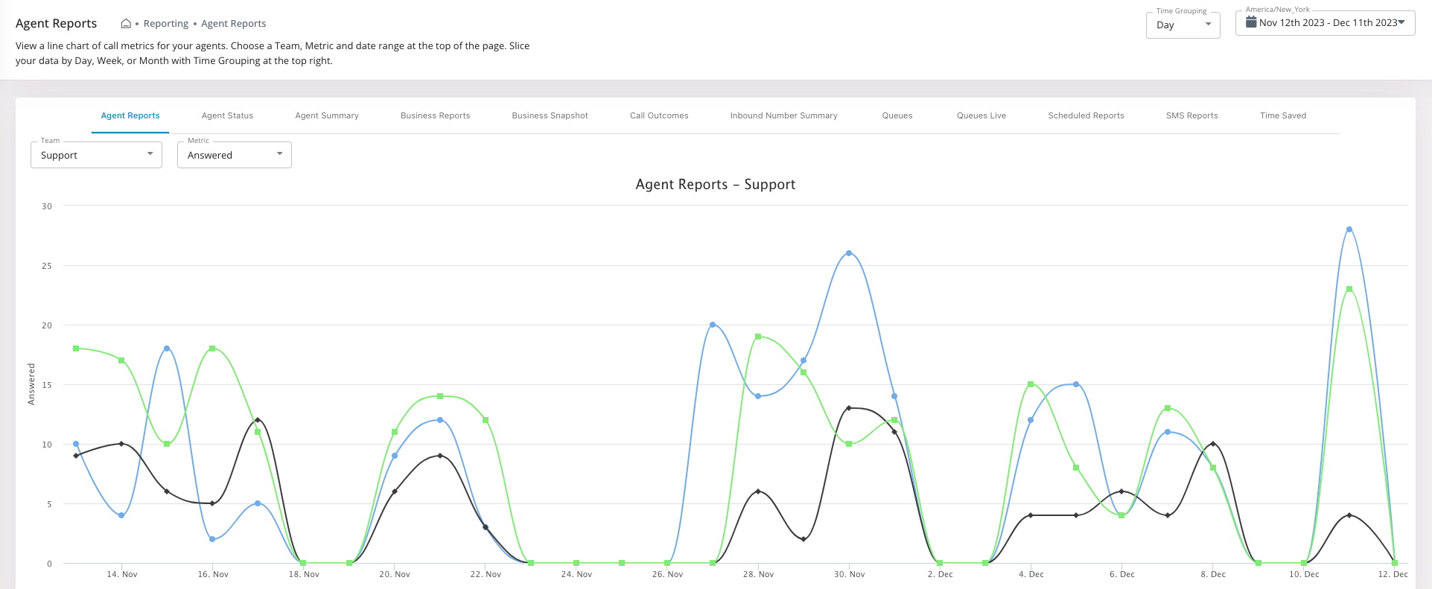Open the Agent Summary tab
Viewport: 1432px width, 589px height.
point(327,115)
